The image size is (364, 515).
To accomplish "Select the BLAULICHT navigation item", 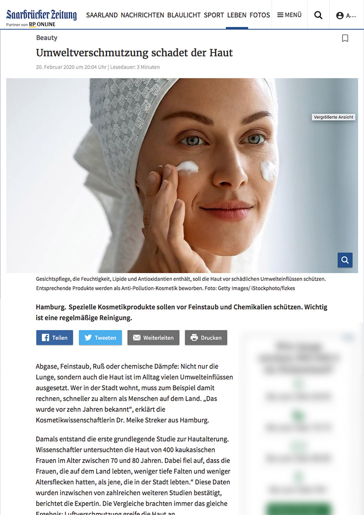I will pos(184,15).
